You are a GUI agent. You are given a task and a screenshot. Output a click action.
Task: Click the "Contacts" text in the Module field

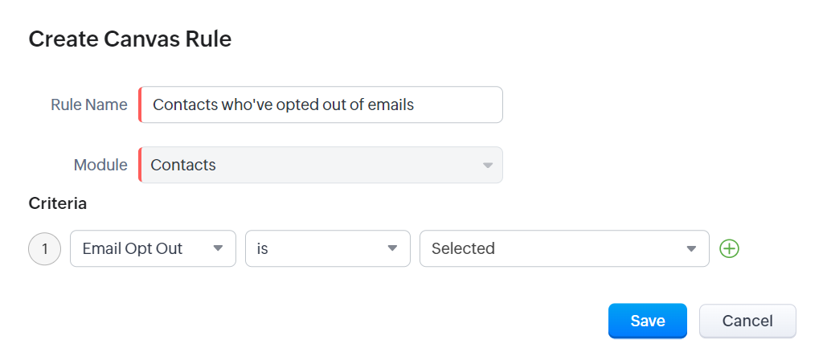[x=183, y=166]
